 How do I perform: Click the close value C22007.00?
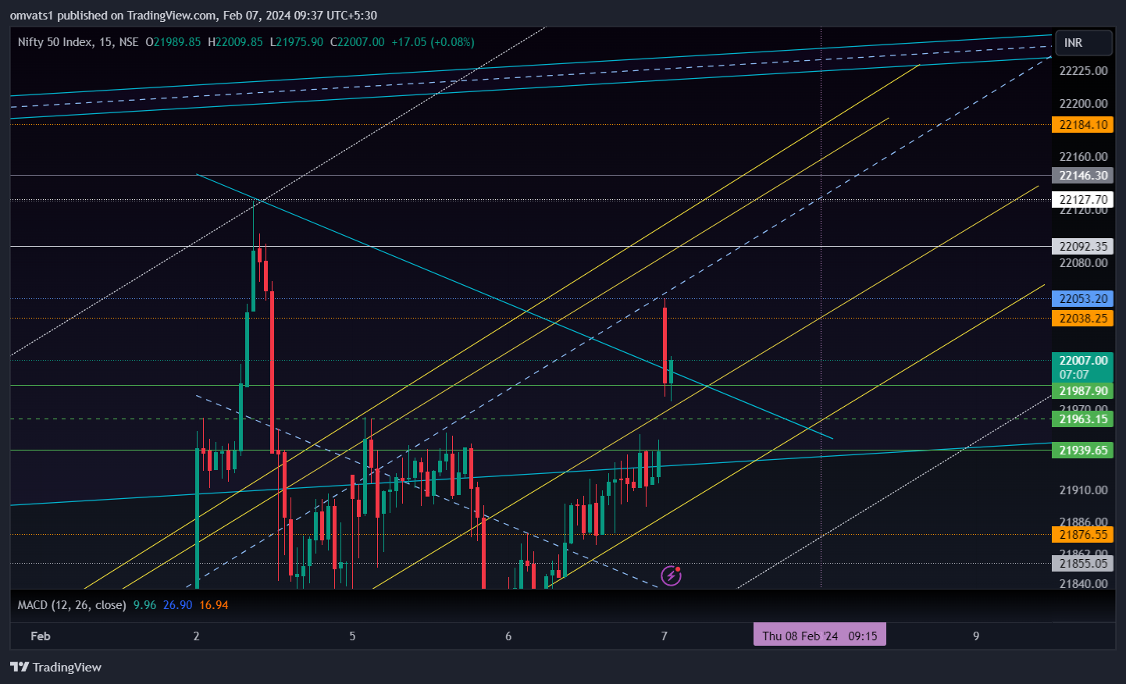coord(357,42)
